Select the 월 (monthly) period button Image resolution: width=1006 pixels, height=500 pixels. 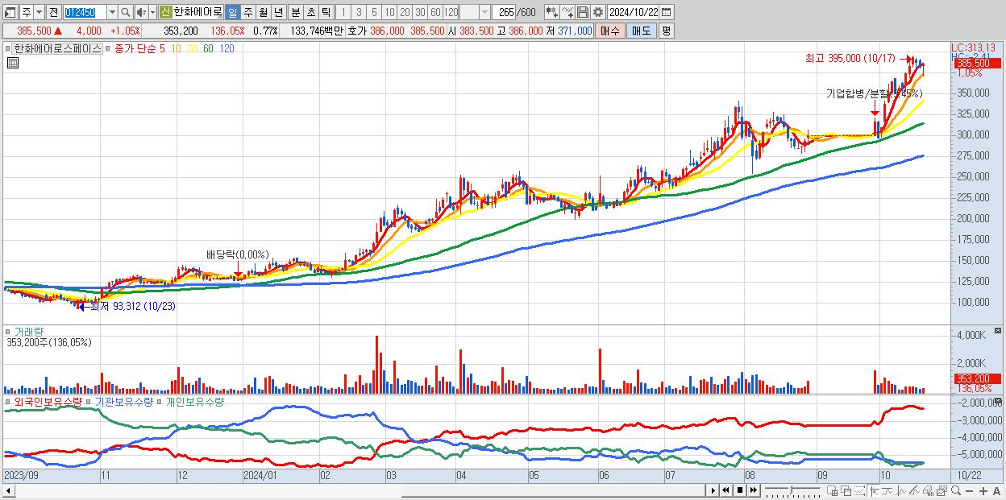pyautogui.click(x=263, y=12)
